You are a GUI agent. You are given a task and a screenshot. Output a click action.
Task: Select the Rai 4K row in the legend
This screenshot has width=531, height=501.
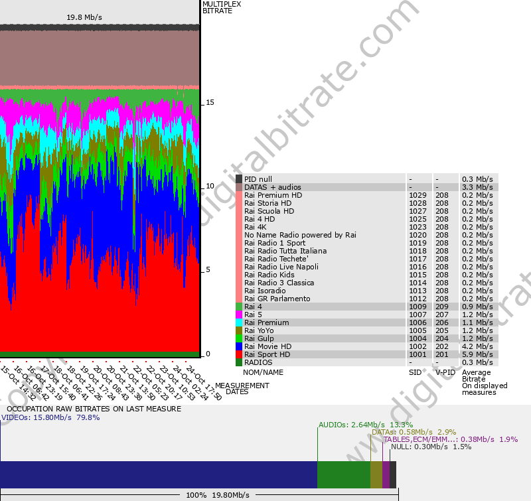pos(254,227)
